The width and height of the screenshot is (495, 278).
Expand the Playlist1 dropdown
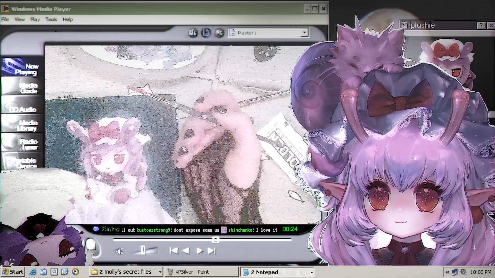(x=304, y=33)
